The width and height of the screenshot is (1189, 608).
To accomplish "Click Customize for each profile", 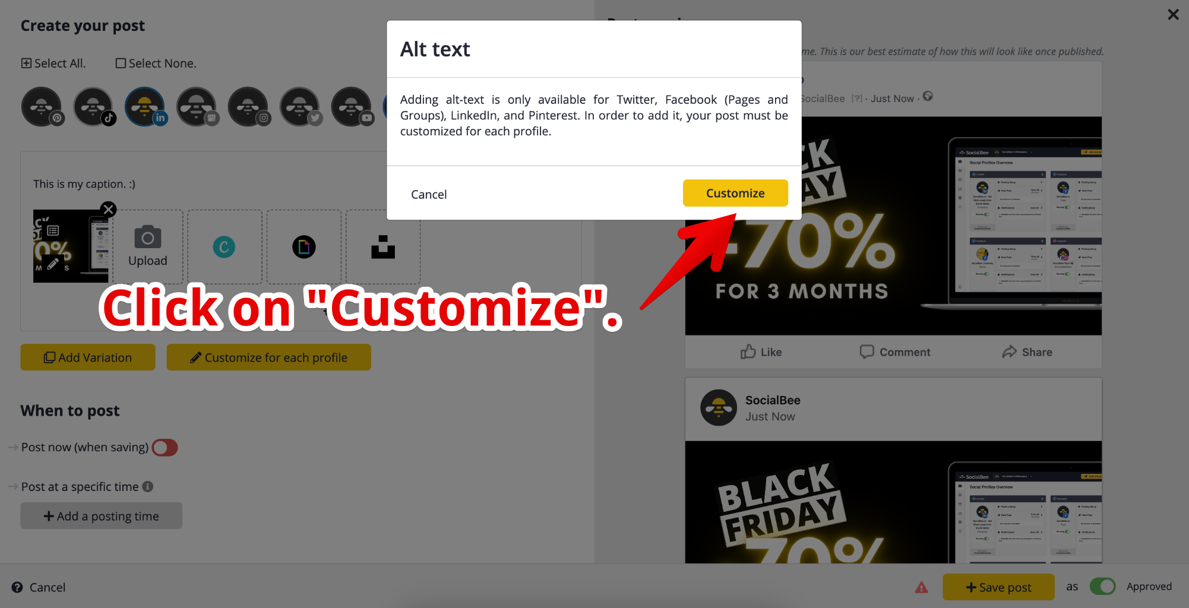I will [269, 357].
